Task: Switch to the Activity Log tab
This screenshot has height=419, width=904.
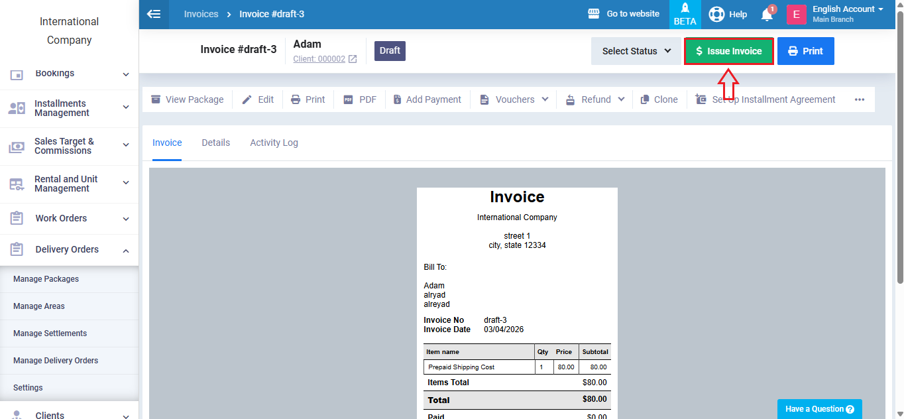Action: 274,143
